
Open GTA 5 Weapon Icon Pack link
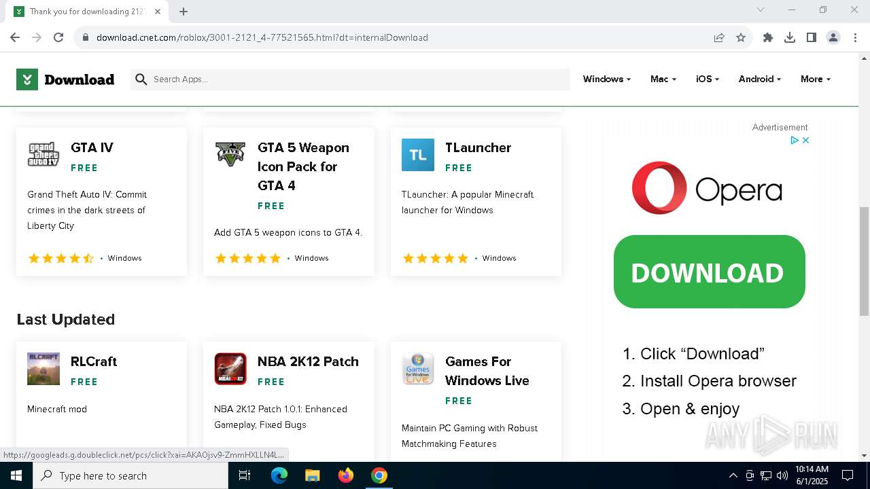pyautogui.click(x=303, y=166)
